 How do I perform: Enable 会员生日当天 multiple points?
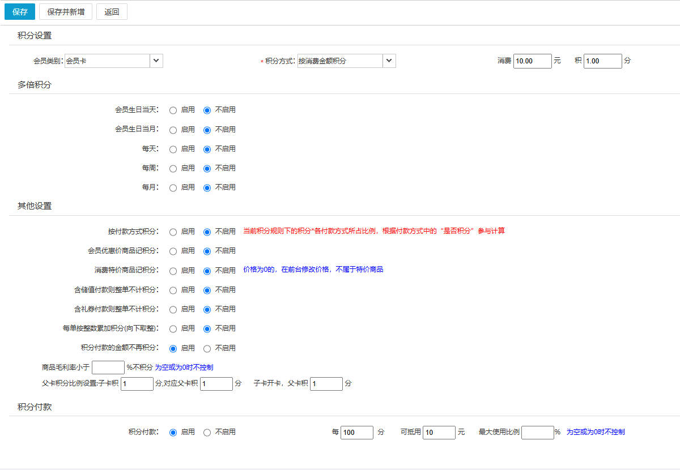pos(173,110)
